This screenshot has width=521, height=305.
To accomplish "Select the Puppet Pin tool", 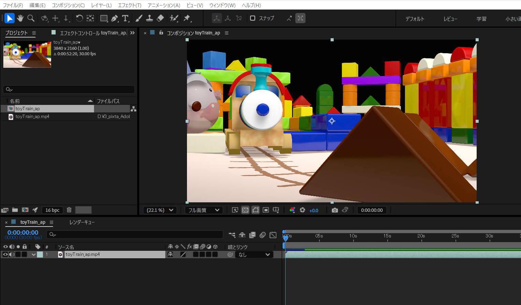I will coord(187,18).
